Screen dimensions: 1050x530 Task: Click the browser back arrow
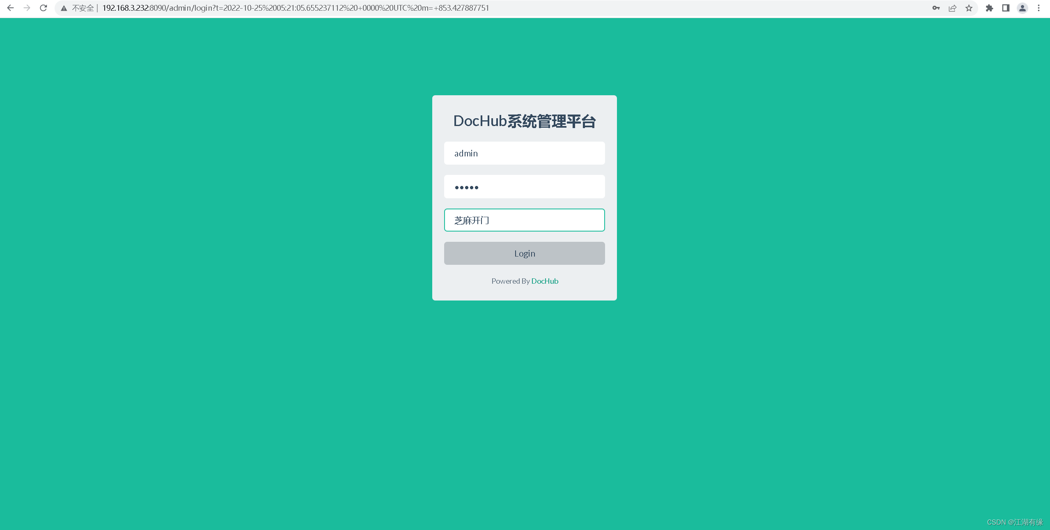tap(11, 8)
